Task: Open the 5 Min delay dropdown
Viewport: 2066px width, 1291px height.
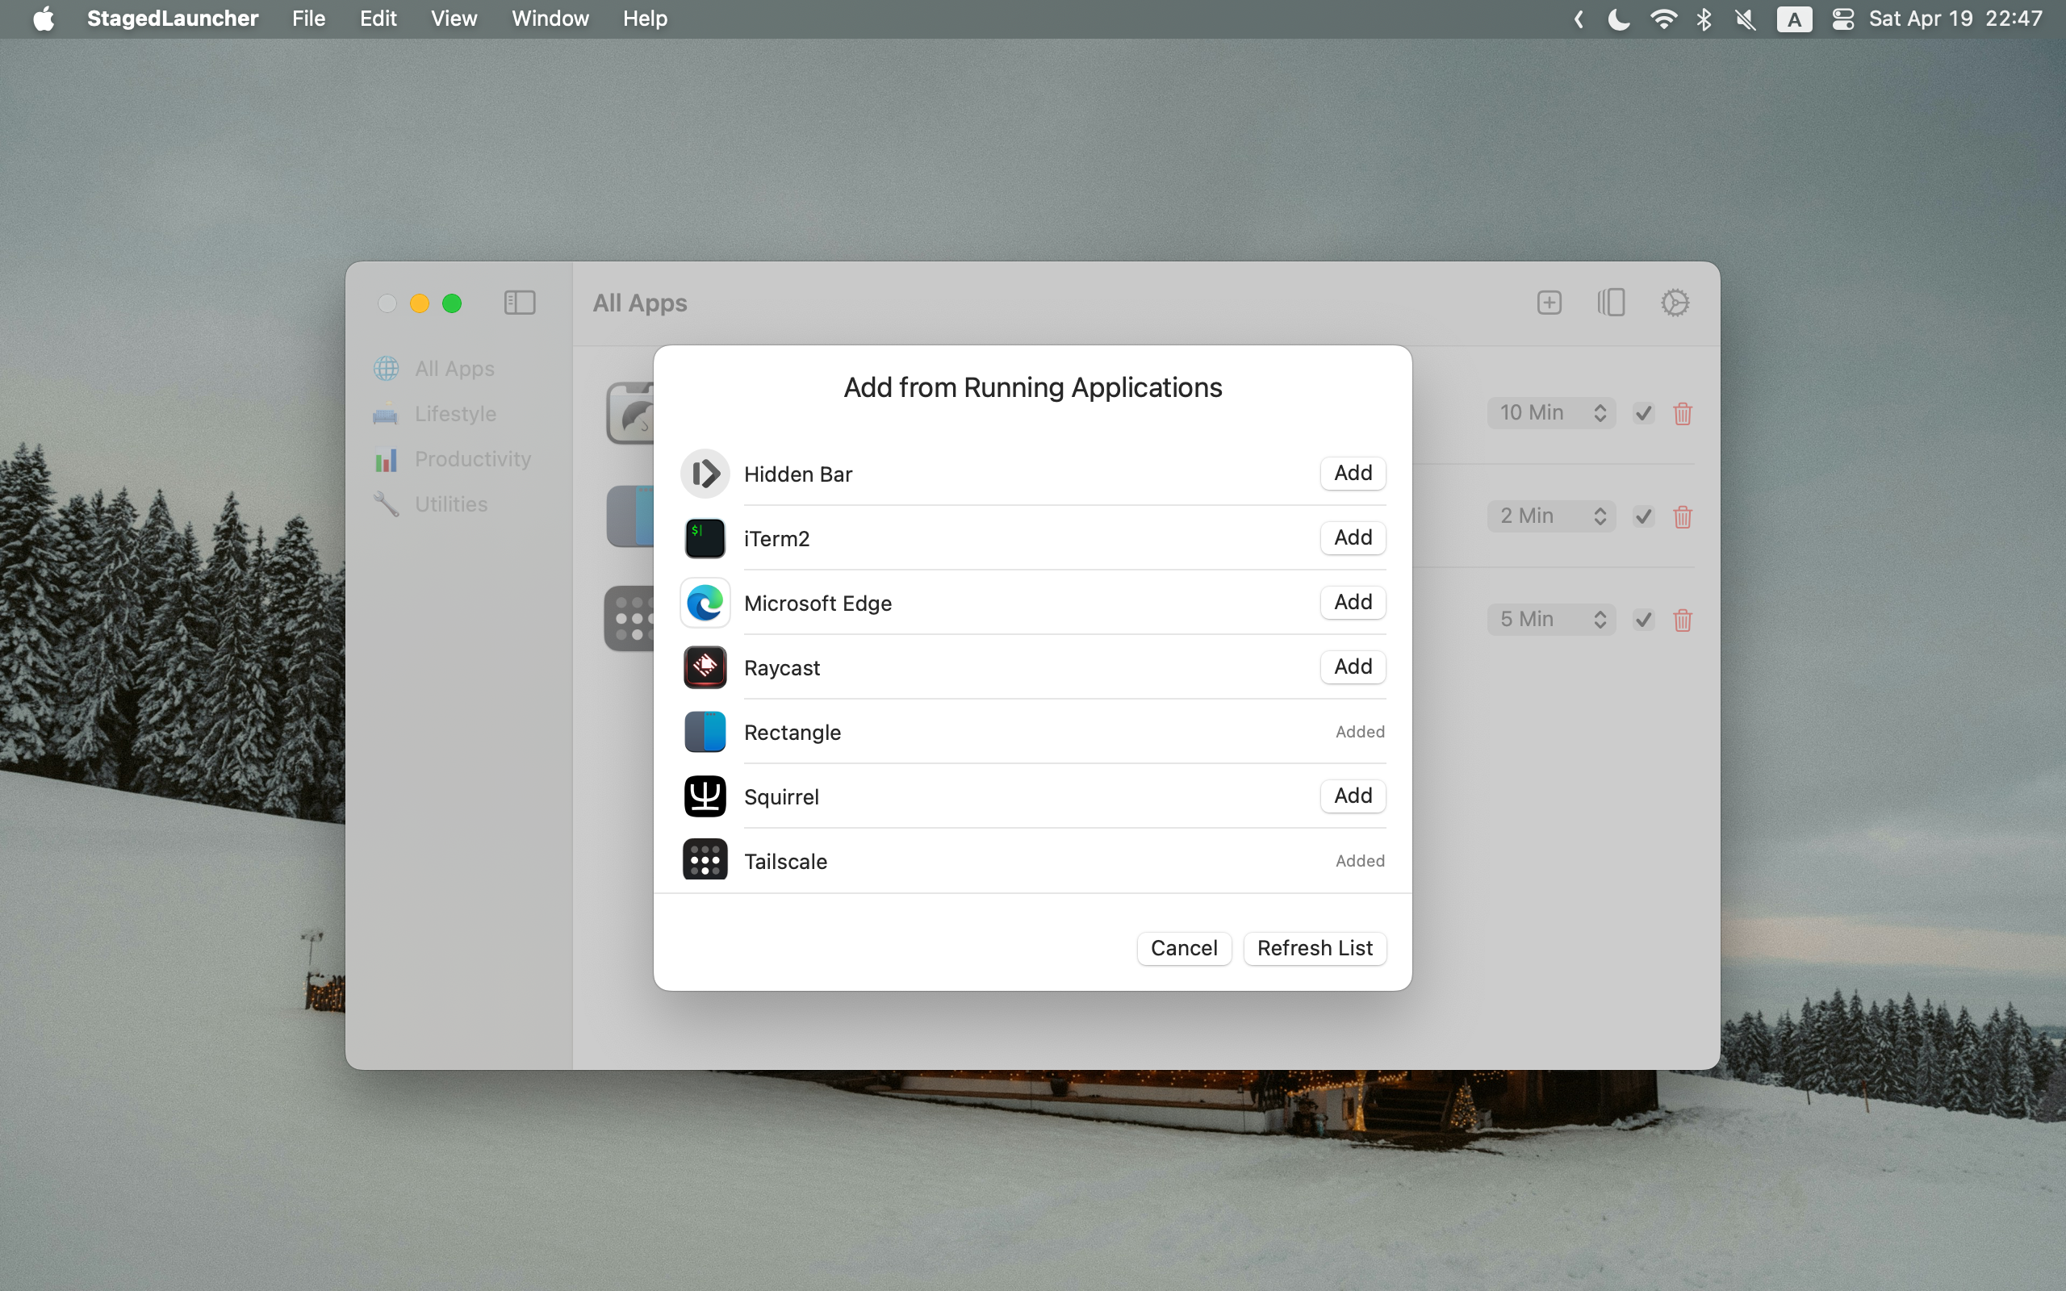Action: (1551, 620)
